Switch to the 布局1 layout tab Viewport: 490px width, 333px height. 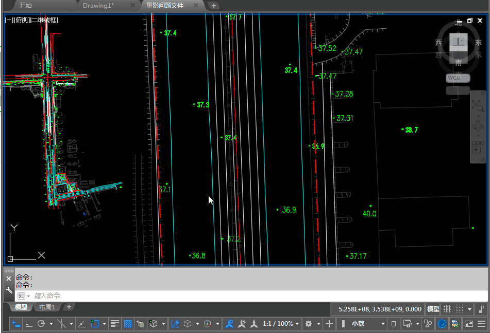[47, 307]
